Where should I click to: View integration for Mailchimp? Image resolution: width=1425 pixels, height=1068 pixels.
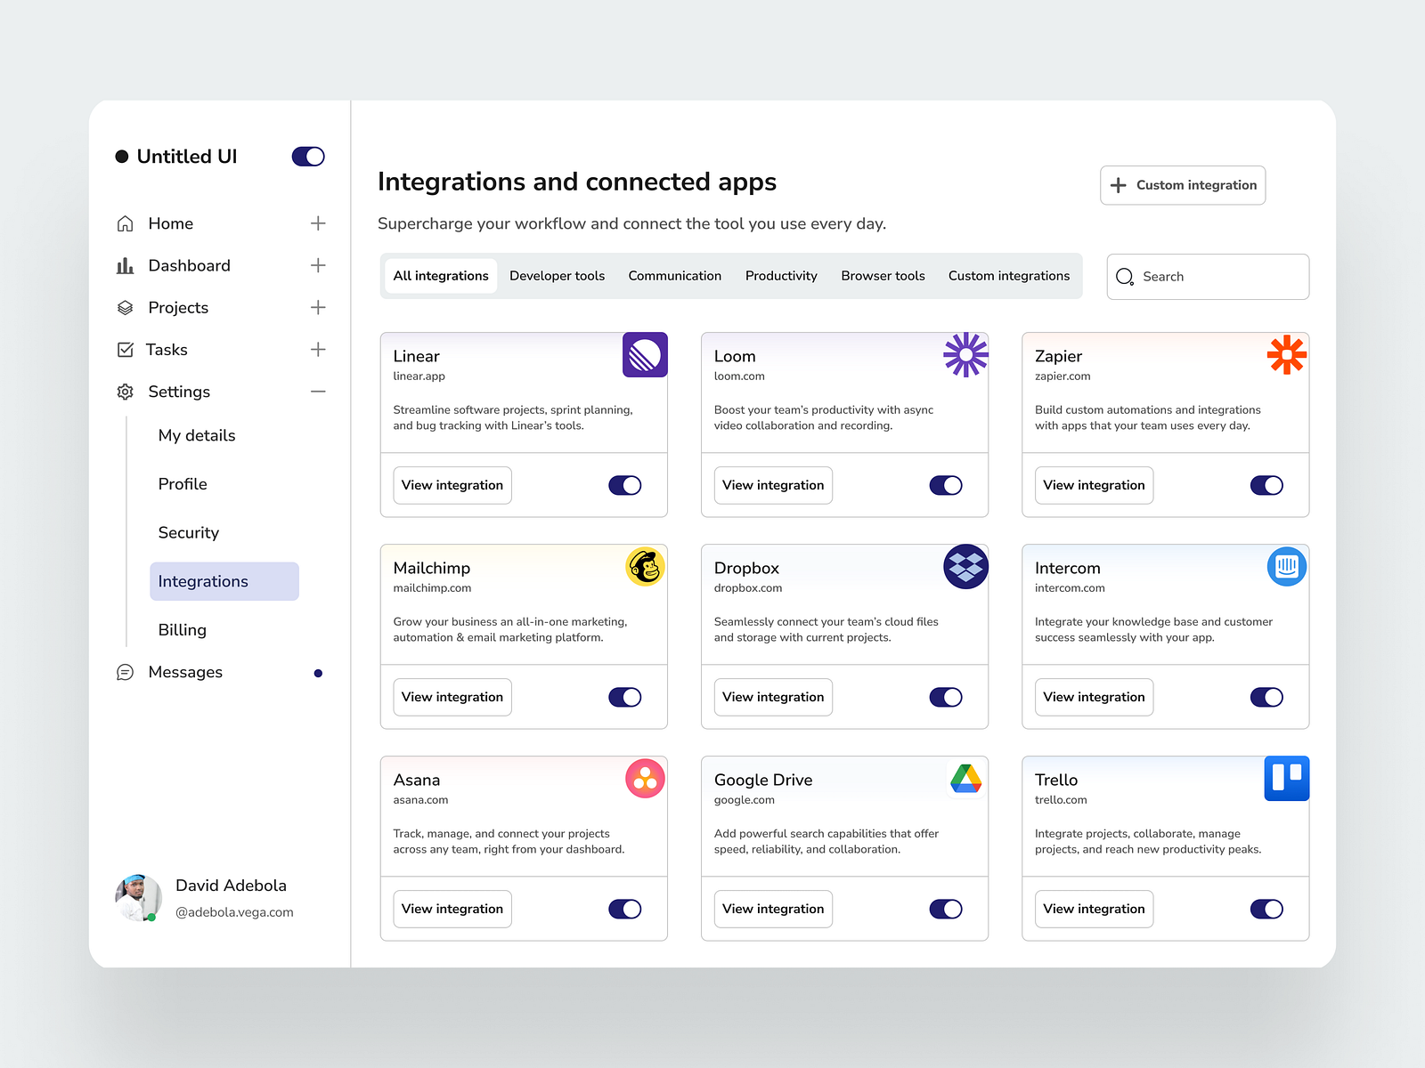coord(452,697)
